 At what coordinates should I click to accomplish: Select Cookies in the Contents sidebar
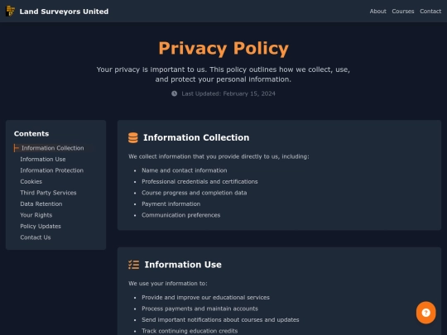tap(31, 181)
